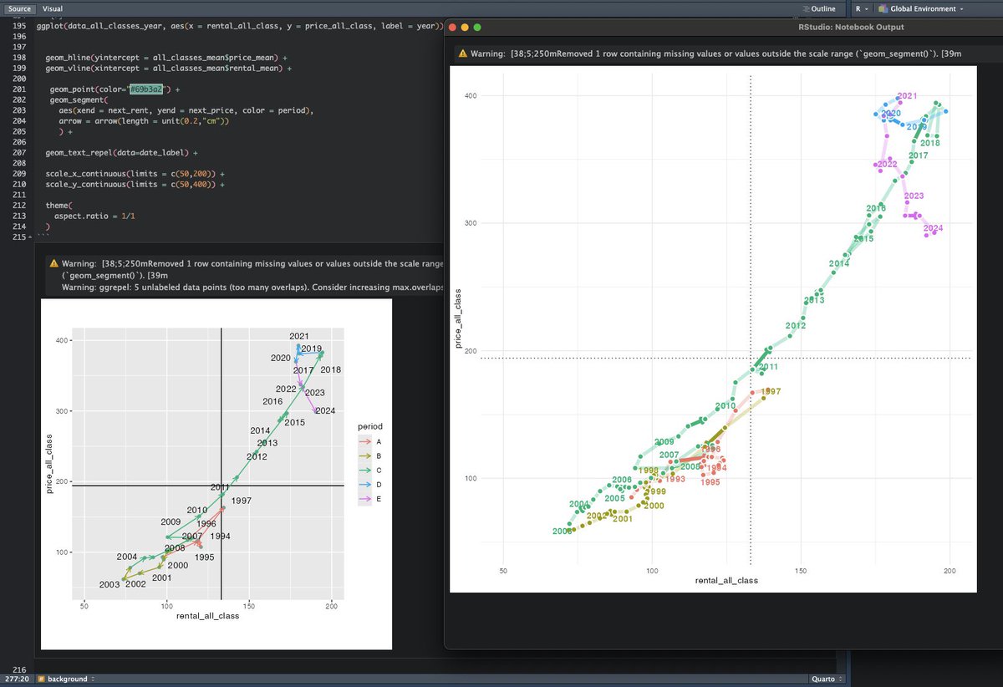The image size is (1003, 687).
Task: Switch to Visual editor mode
Action: click(x=53, y=8)
